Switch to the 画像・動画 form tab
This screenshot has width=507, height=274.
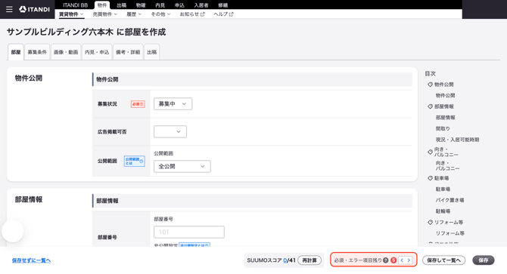tap(66, 52)
